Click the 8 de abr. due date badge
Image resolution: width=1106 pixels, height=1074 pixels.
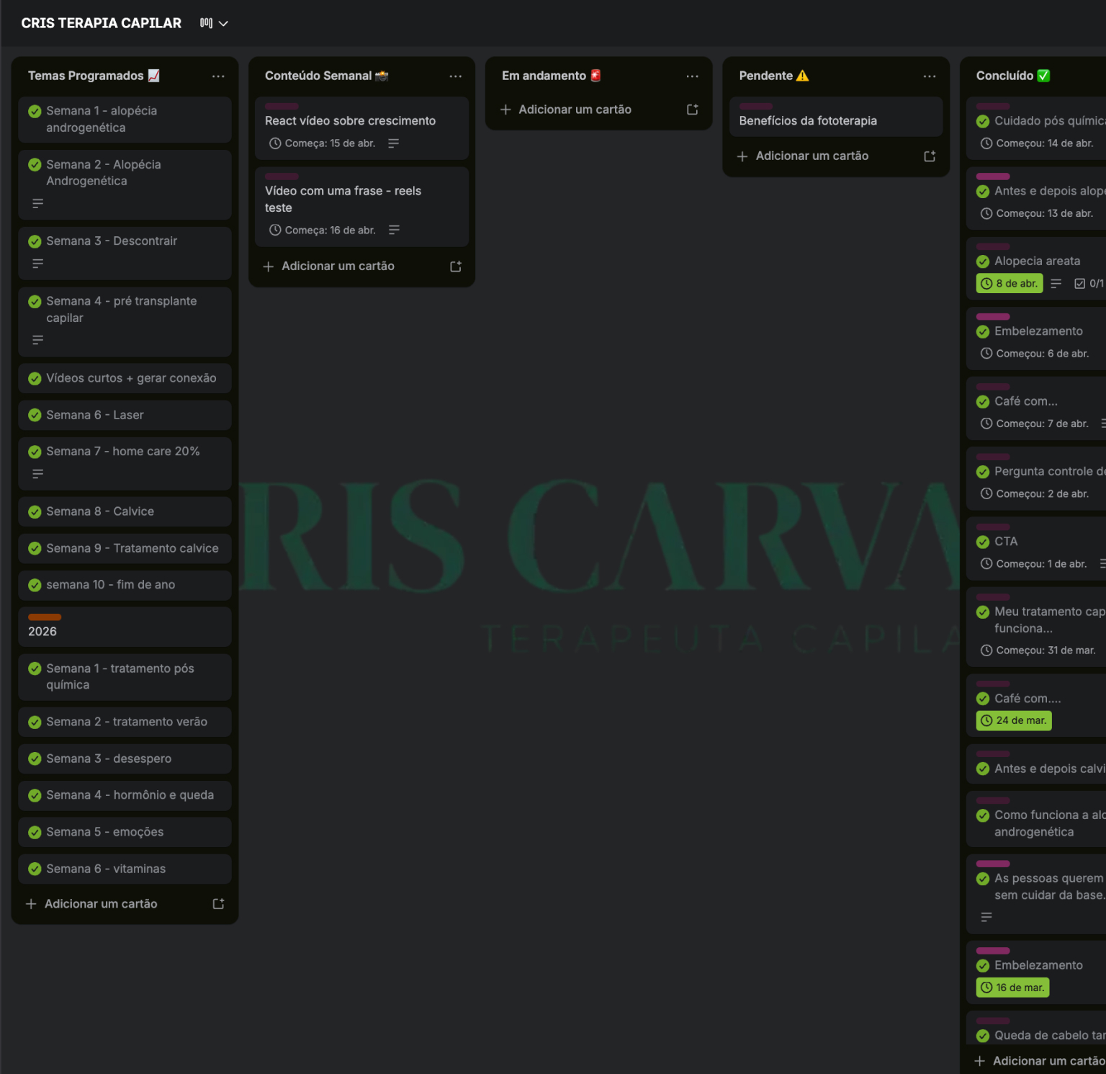tap(1010, 284)
